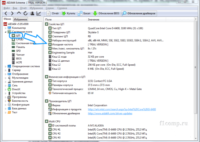Open the Отчёт menu in the menu bar
This screenshot has height=142, width=200.
click(x=23, y=8)
